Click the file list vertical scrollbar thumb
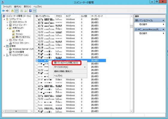168x119 pixels. tap(131, 26)
